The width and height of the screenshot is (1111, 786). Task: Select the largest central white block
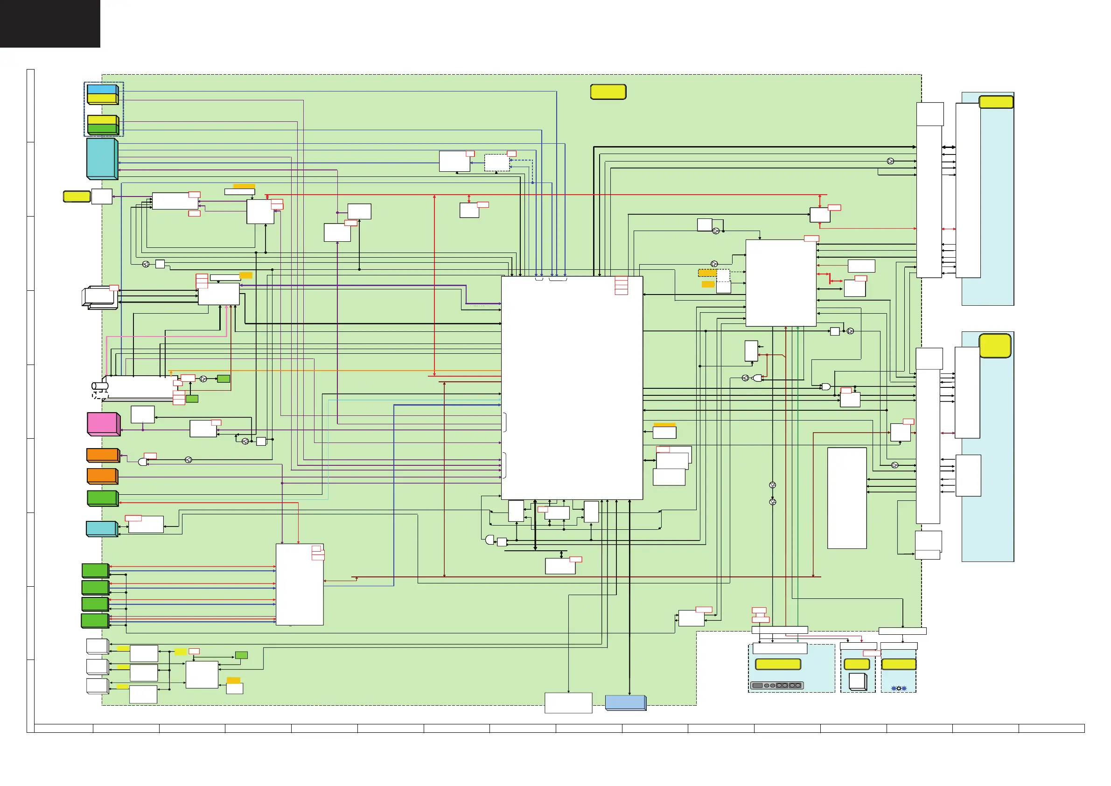(x=572, y=388)
